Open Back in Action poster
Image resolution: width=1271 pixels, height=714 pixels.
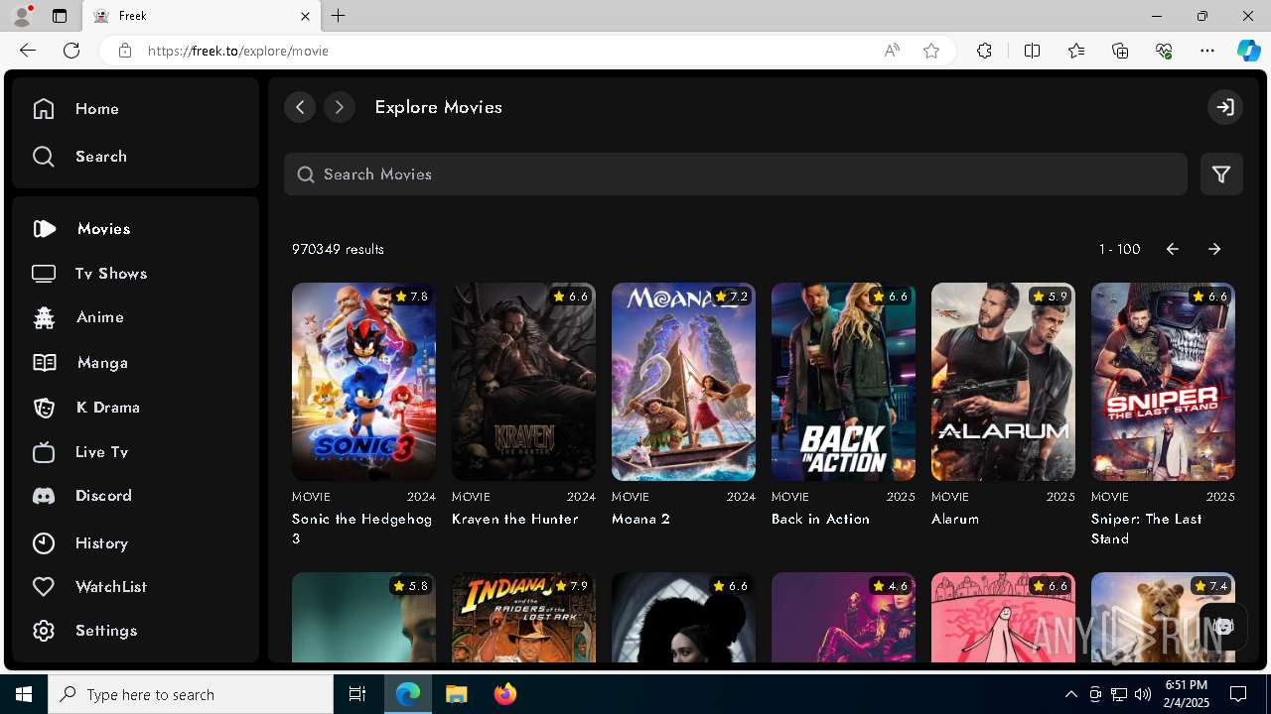tap(843, 382)
